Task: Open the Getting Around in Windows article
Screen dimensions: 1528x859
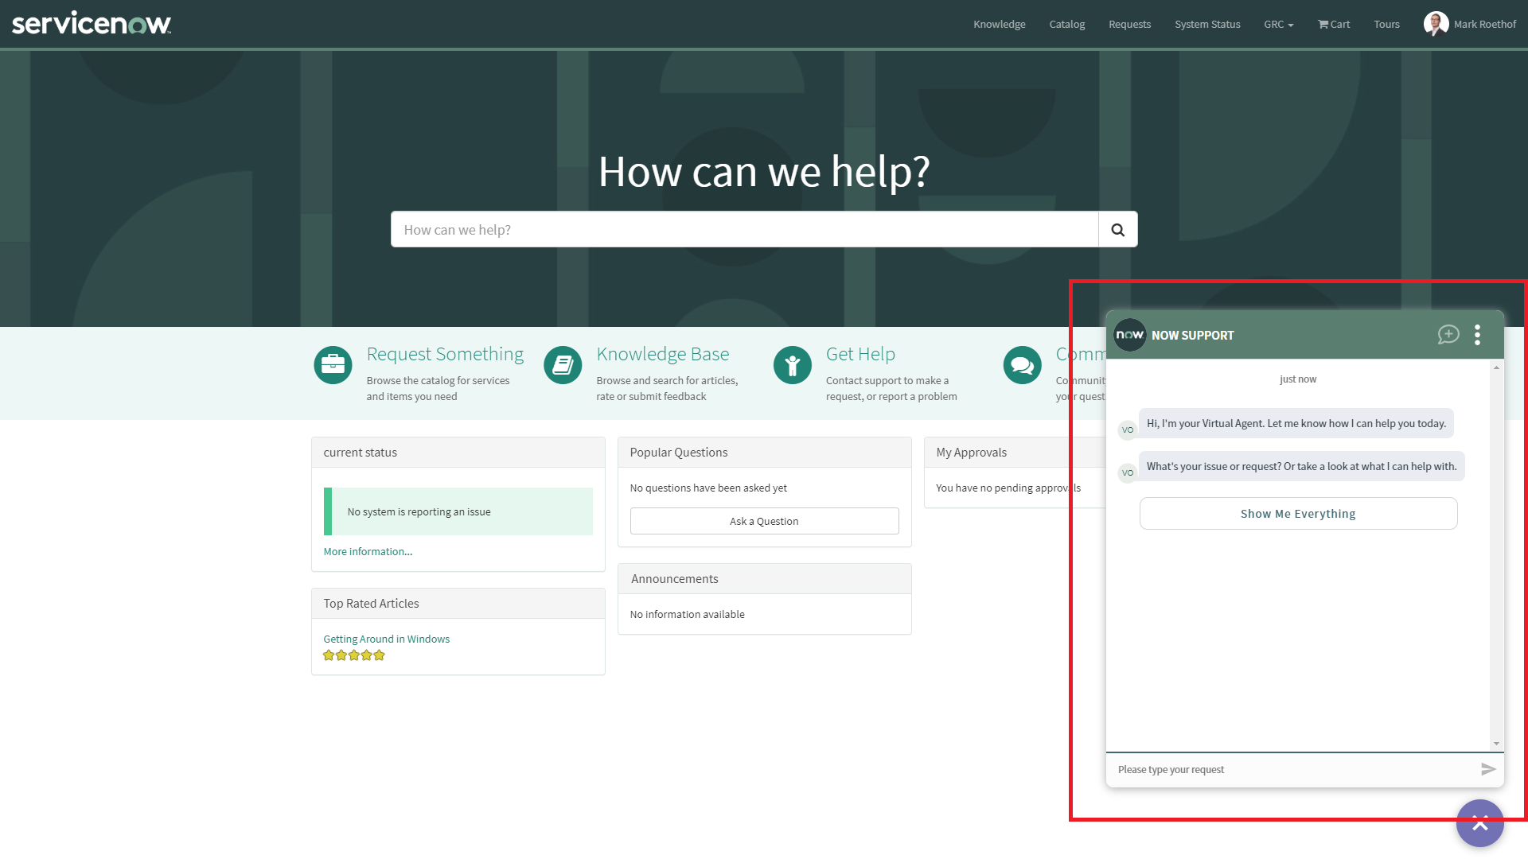Action: click(x=386, y=638)
